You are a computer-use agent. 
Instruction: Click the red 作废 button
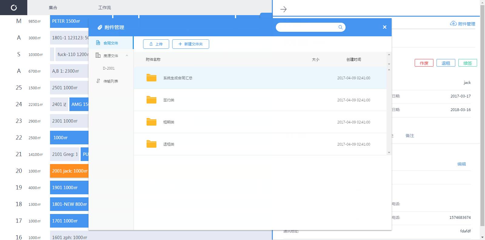tap(424, 63)
